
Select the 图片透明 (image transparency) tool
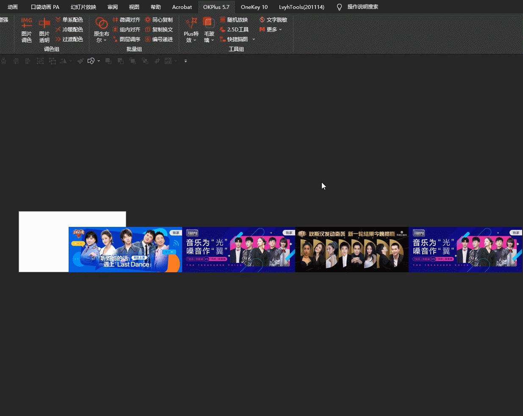pyautogui.click(x=44, y=30)
